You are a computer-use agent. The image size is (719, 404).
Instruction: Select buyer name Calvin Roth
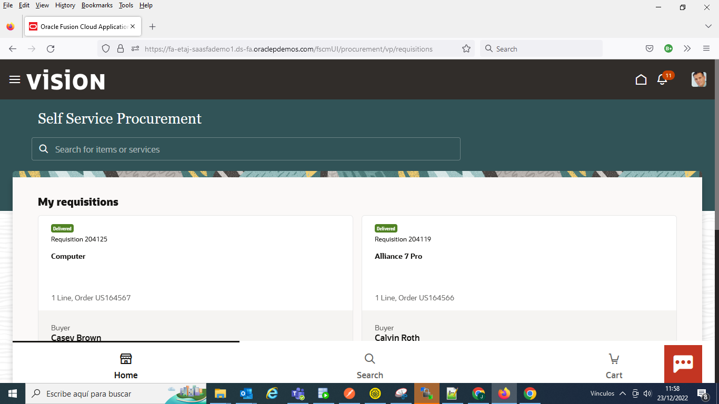tap(397, 338)
